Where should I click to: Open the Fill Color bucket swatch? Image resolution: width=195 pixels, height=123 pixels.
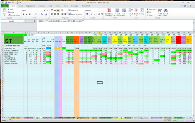pyautogui.click(x=42, y=14)
